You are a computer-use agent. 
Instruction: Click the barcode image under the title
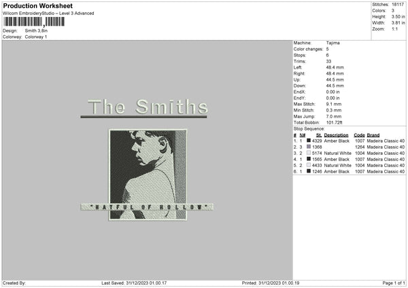pyautogui.click(x=34, y=22)
